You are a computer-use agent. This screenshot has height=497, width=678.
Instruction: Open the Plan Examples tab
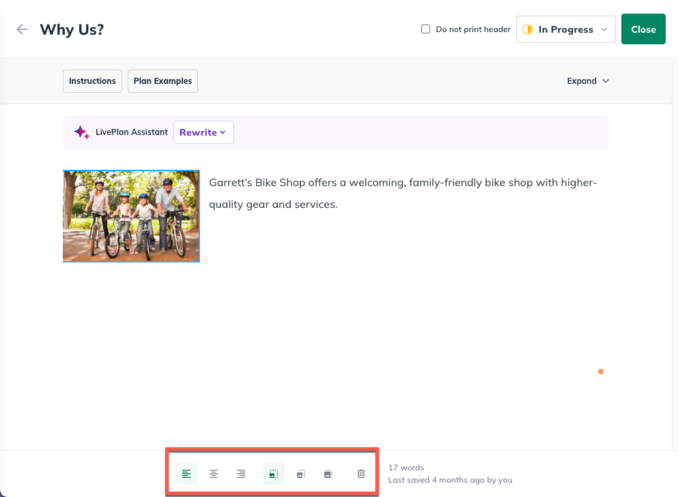pos(163,80)
